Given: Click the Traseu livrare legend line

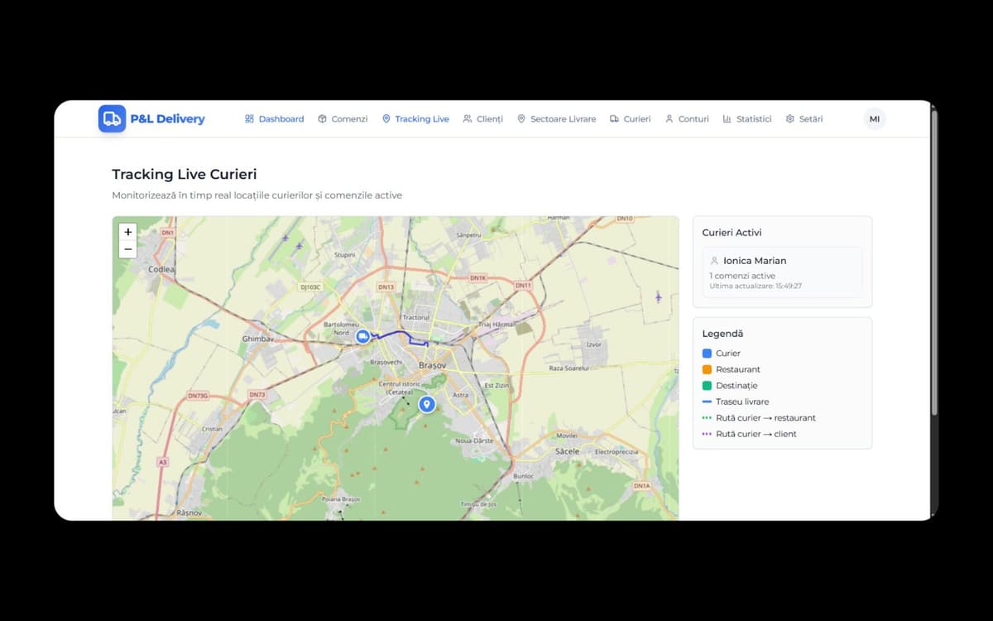Looking at the screenshot, I should (707, 402).
